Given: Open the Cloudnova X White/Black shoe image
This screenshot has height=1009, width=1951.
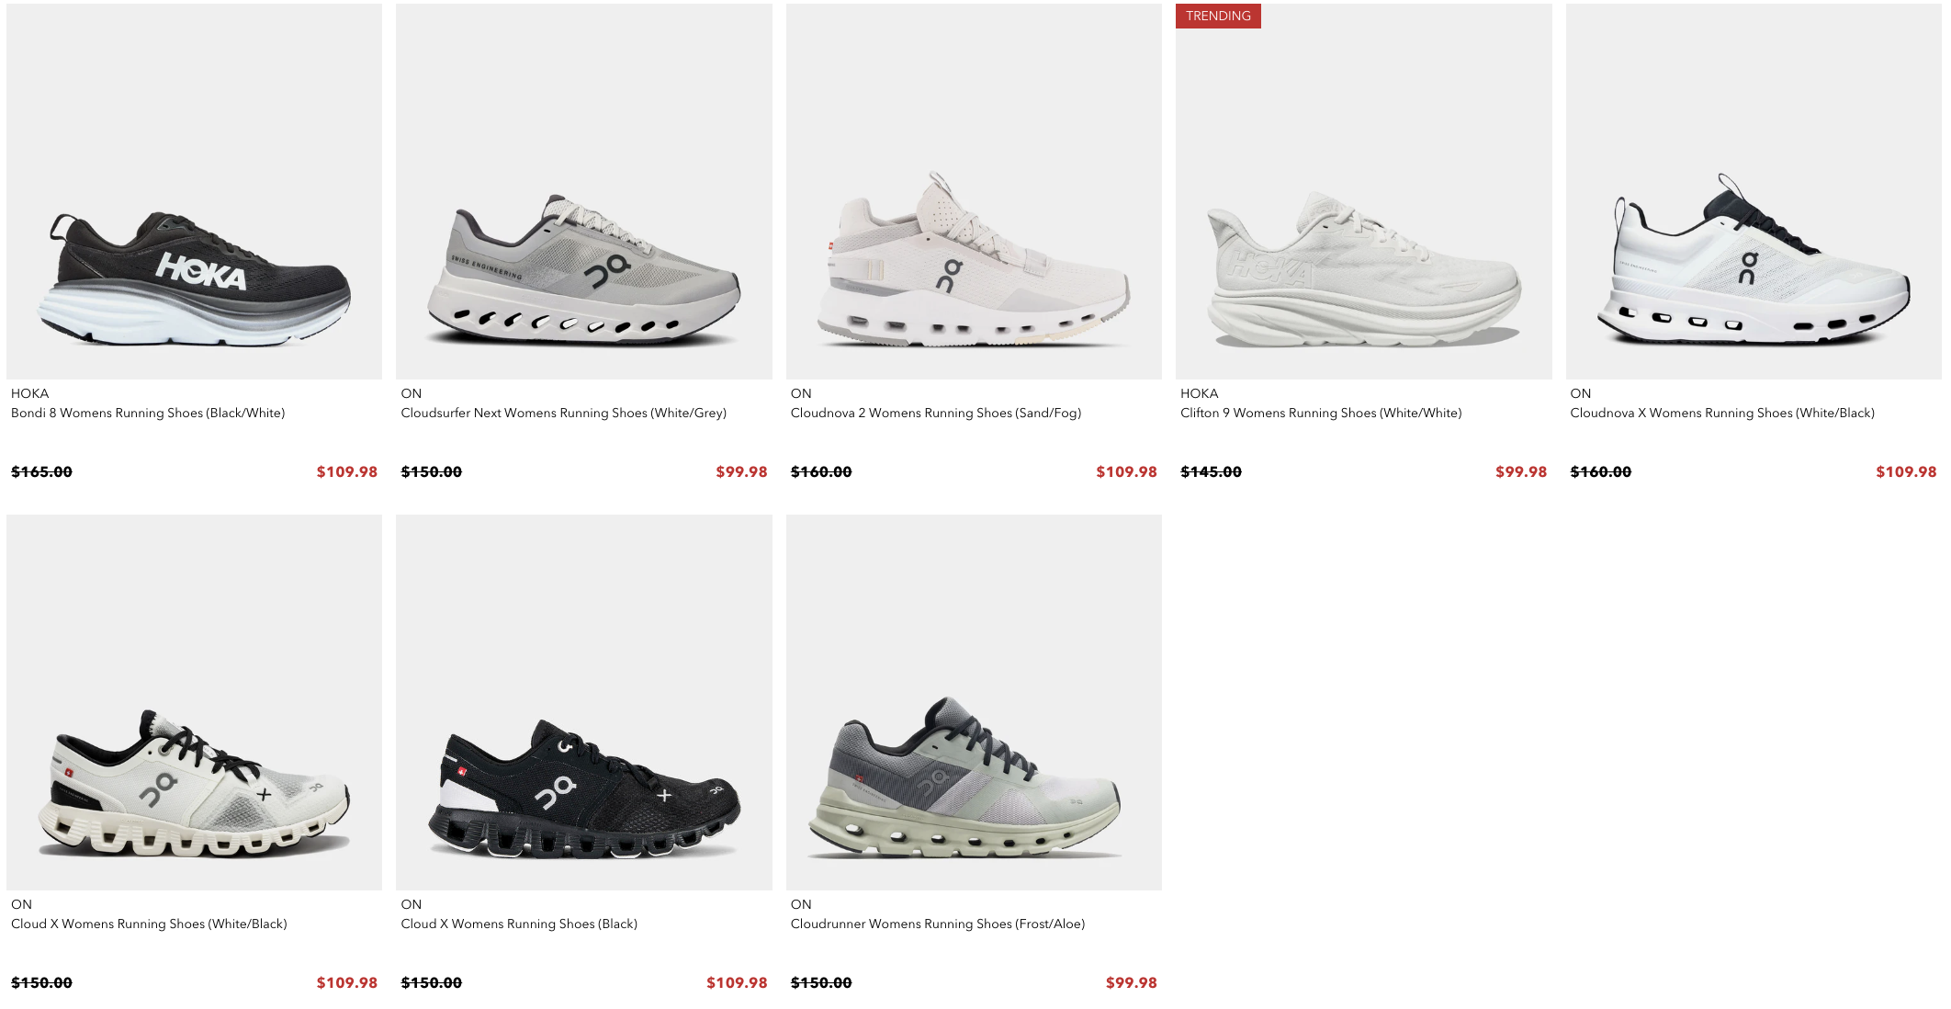Looking at the screenshot, I should pyautogui.click(x=1754, y=191).
